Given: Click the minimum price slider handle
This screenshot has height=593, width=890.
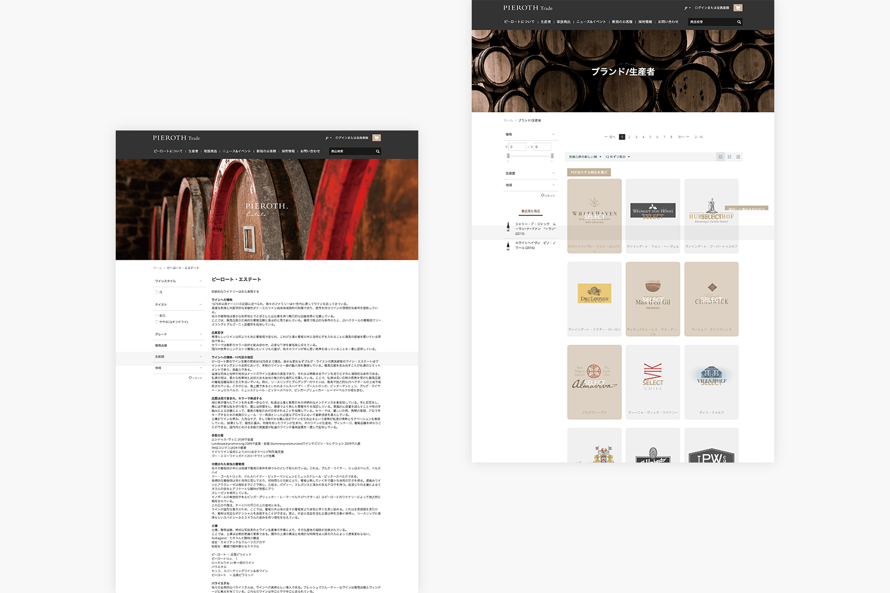Looking at the screenshot, I should [508, 156].
